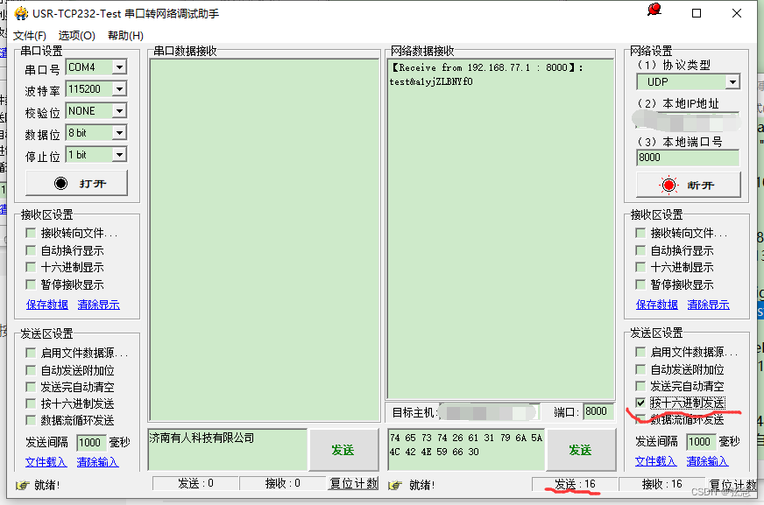Toggle serial 自动发送附加位 checkbox

[x=31, y=370]
